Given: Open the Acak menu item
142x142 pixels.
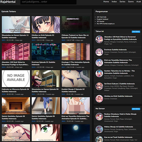Looking at the screenshot, I should coord(139,2).
